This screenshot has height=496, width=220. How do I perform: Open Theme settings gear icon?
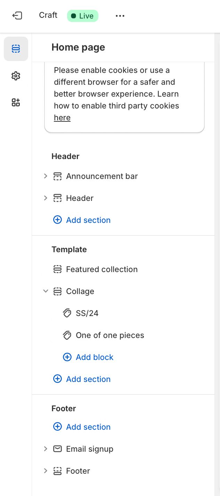coord(16,76)
